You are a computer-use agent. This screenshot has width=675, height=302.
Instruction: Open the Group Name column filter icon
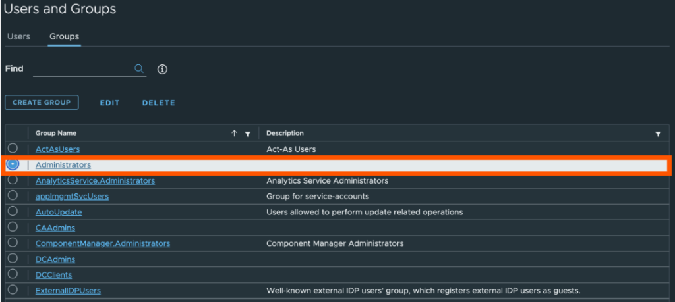point(247,134)
